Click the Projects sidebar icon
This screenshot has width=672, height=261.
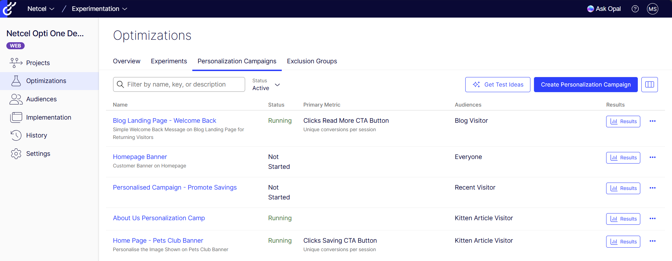tap(16, 63)
